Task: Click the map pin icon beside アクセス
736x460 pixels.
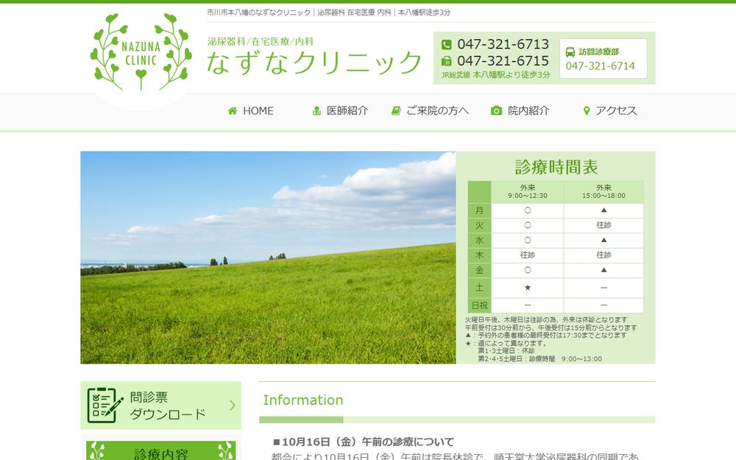Action: click(587, 111)
